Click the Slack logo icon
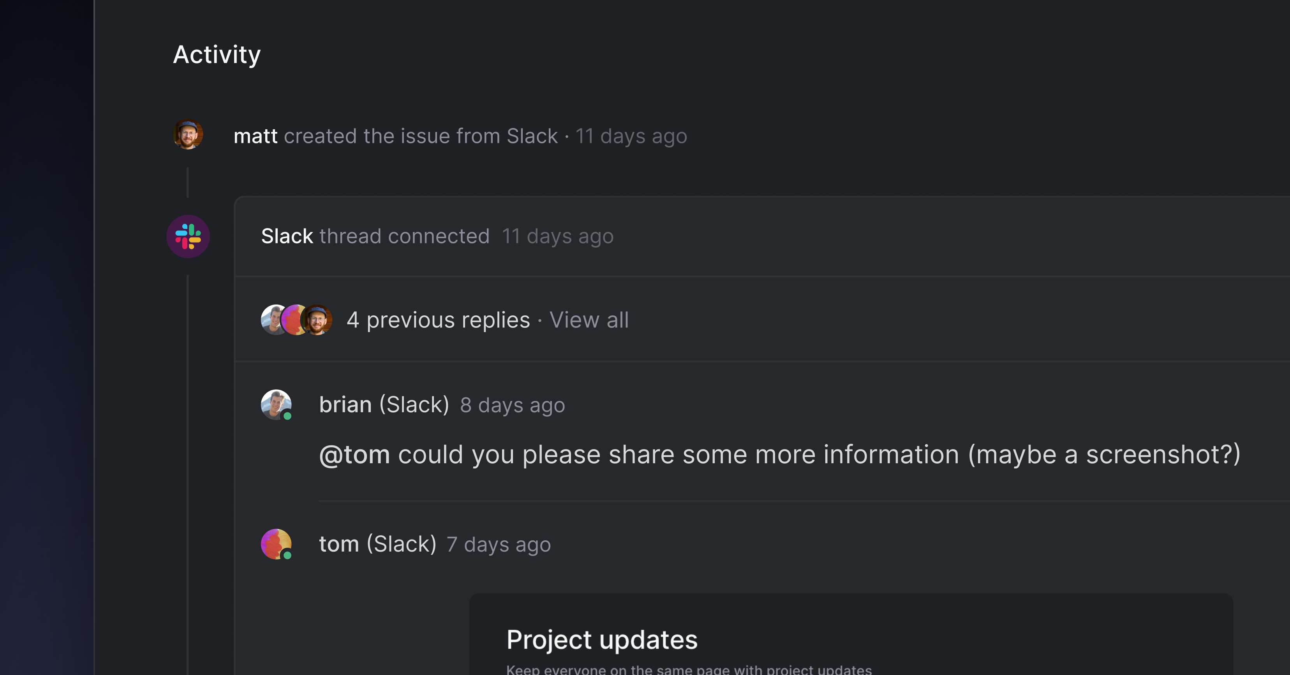The image size is (1290, 675). coord(188,236)
